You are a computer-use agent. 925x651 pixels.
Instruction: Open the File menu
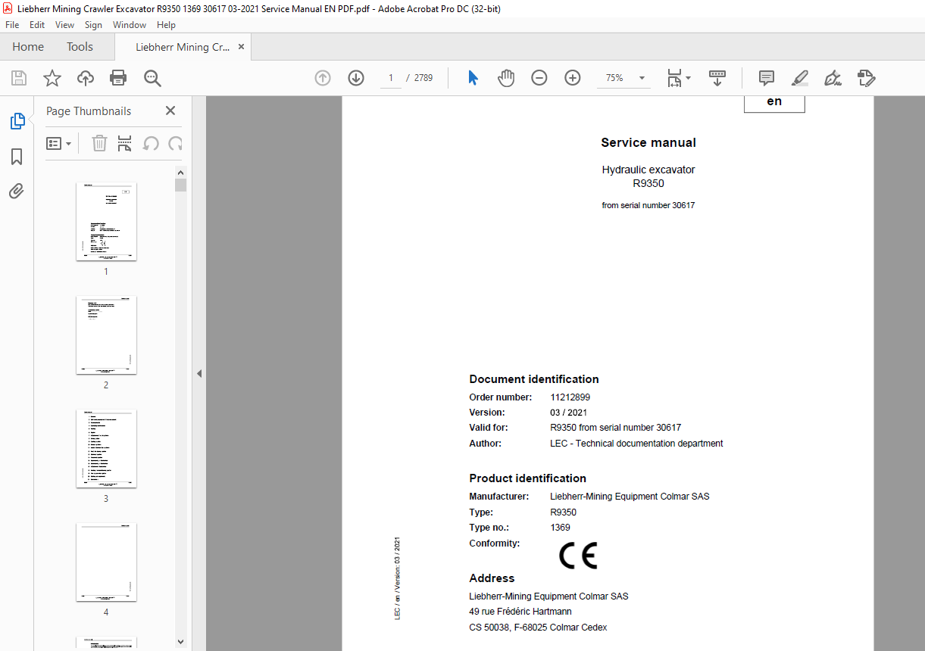click(12, 25)
